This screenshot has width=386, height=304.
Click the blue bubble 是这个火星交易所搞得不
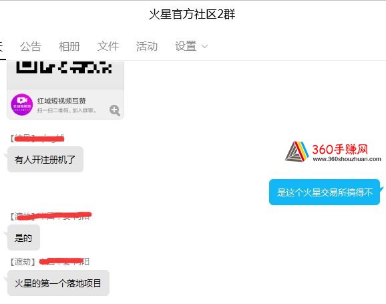coord(325,192)
